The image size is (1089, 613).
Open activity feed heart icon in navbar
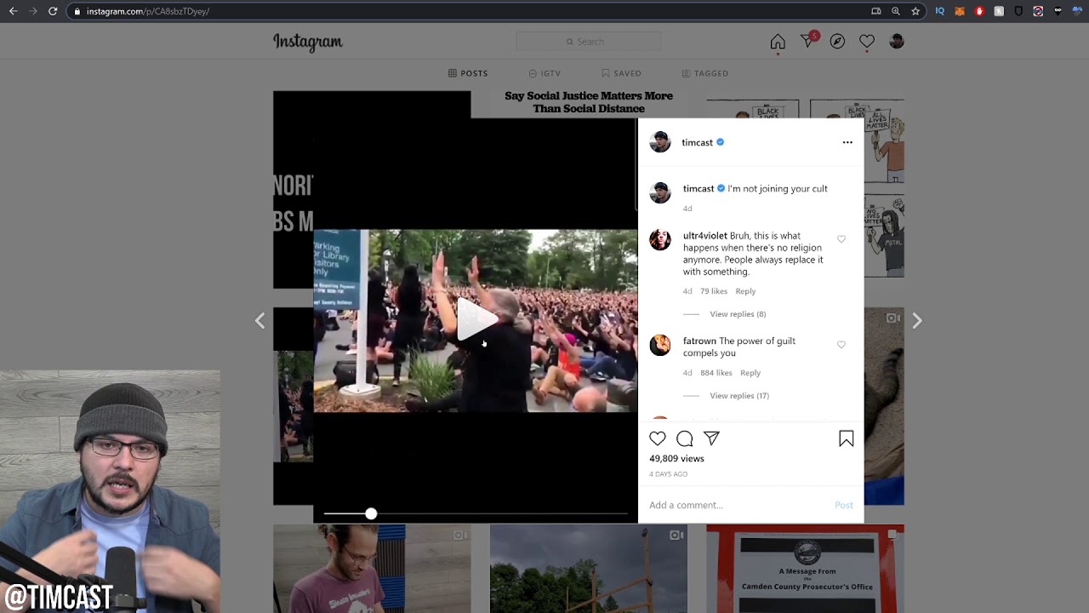pyautogui.click(x=867, y=42)
